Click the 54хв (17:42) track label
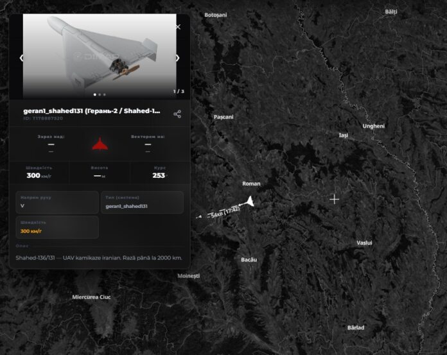 (x=225, y=212)
